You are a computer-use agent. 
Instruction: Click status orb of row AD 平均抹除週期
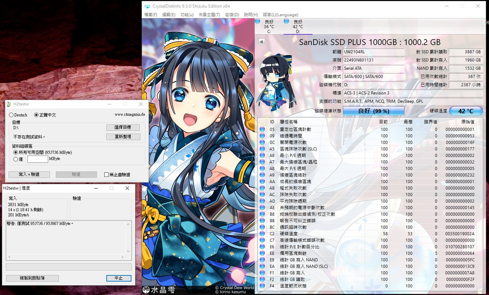coord(262,201)
